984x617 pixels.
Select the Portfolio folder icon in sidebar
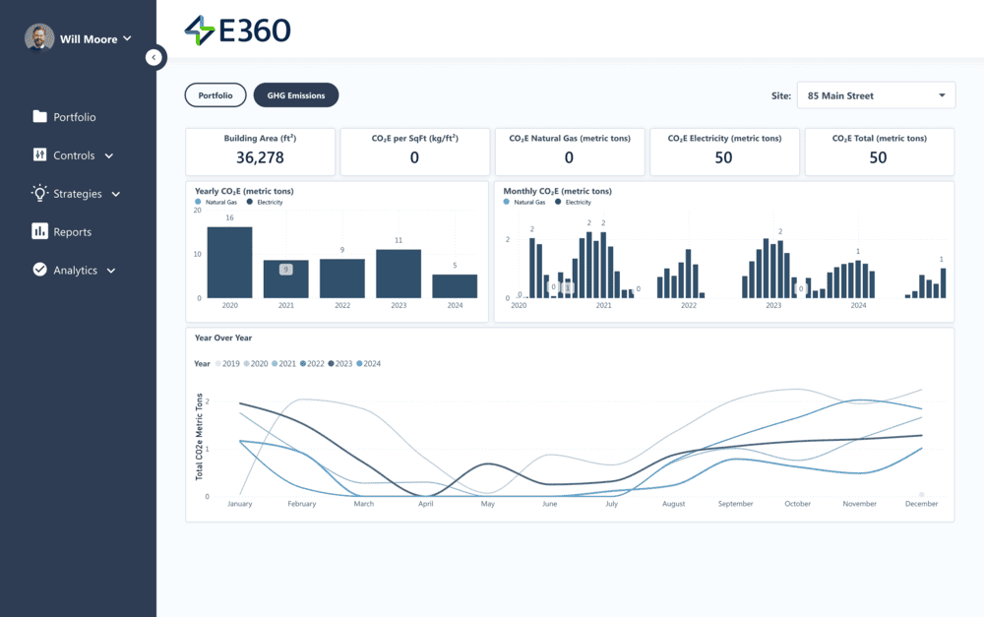(40, 117)
